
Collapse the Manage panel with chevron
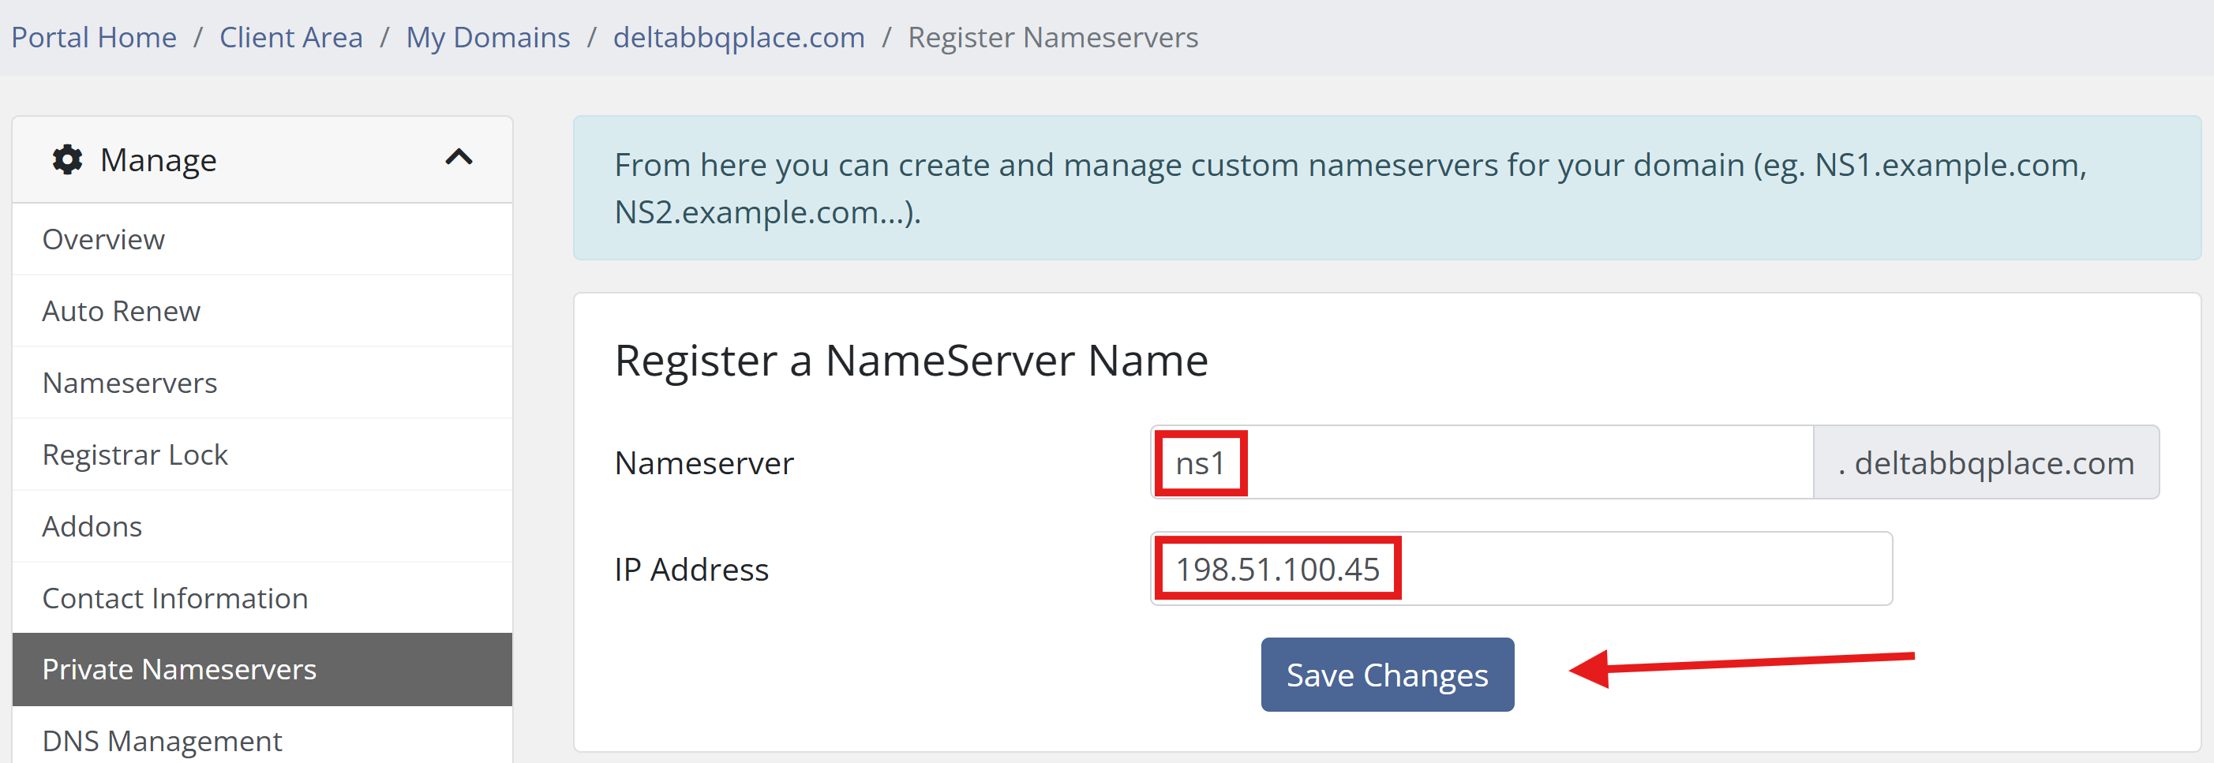point(458,158)
